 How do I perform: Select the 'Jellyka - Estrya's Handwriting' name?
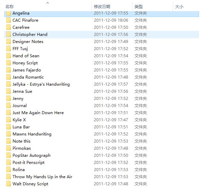41,84
